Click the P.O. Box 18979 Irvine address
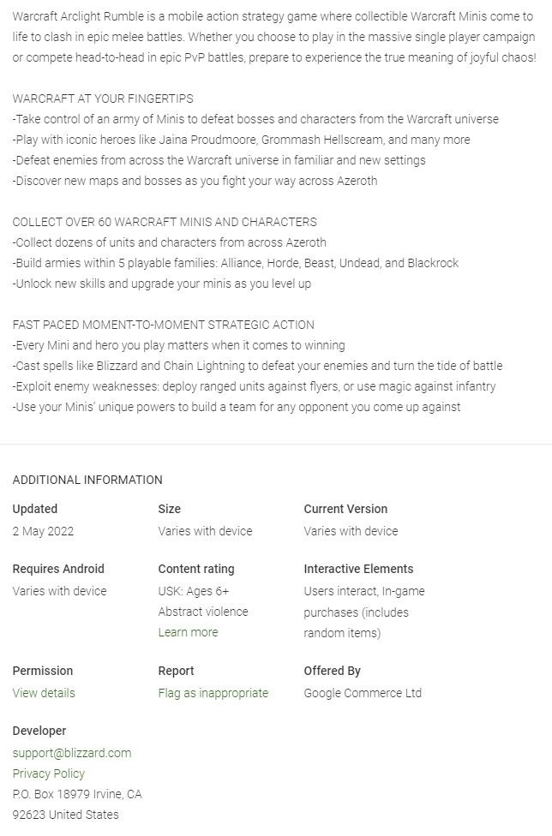Viewport: 552px width, 836px height. 77,794
